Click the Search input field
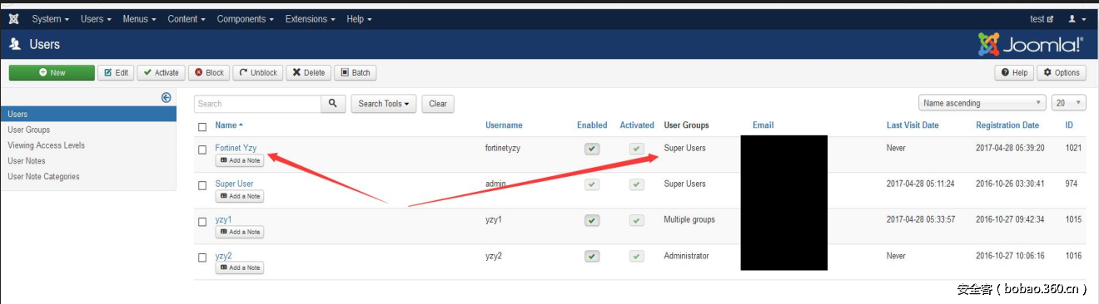The height and width of the screenshot is (304, 1099). tap(258, 104)
